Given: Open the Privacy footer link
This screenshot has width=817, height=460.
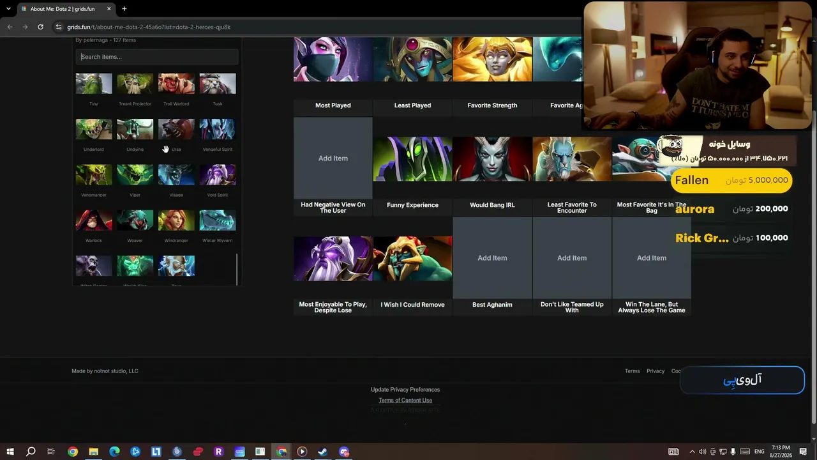Looking at the screenshot, I should click(656, 371).
